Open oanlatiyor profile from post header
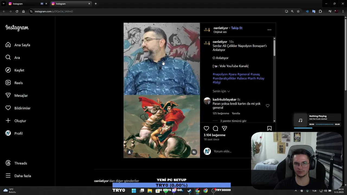The height and width of the screenshot is (195, 347). 221,28
